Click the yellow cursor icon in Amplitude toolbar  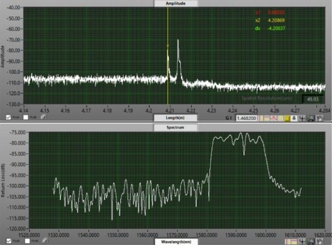click(x=287, y=118)
